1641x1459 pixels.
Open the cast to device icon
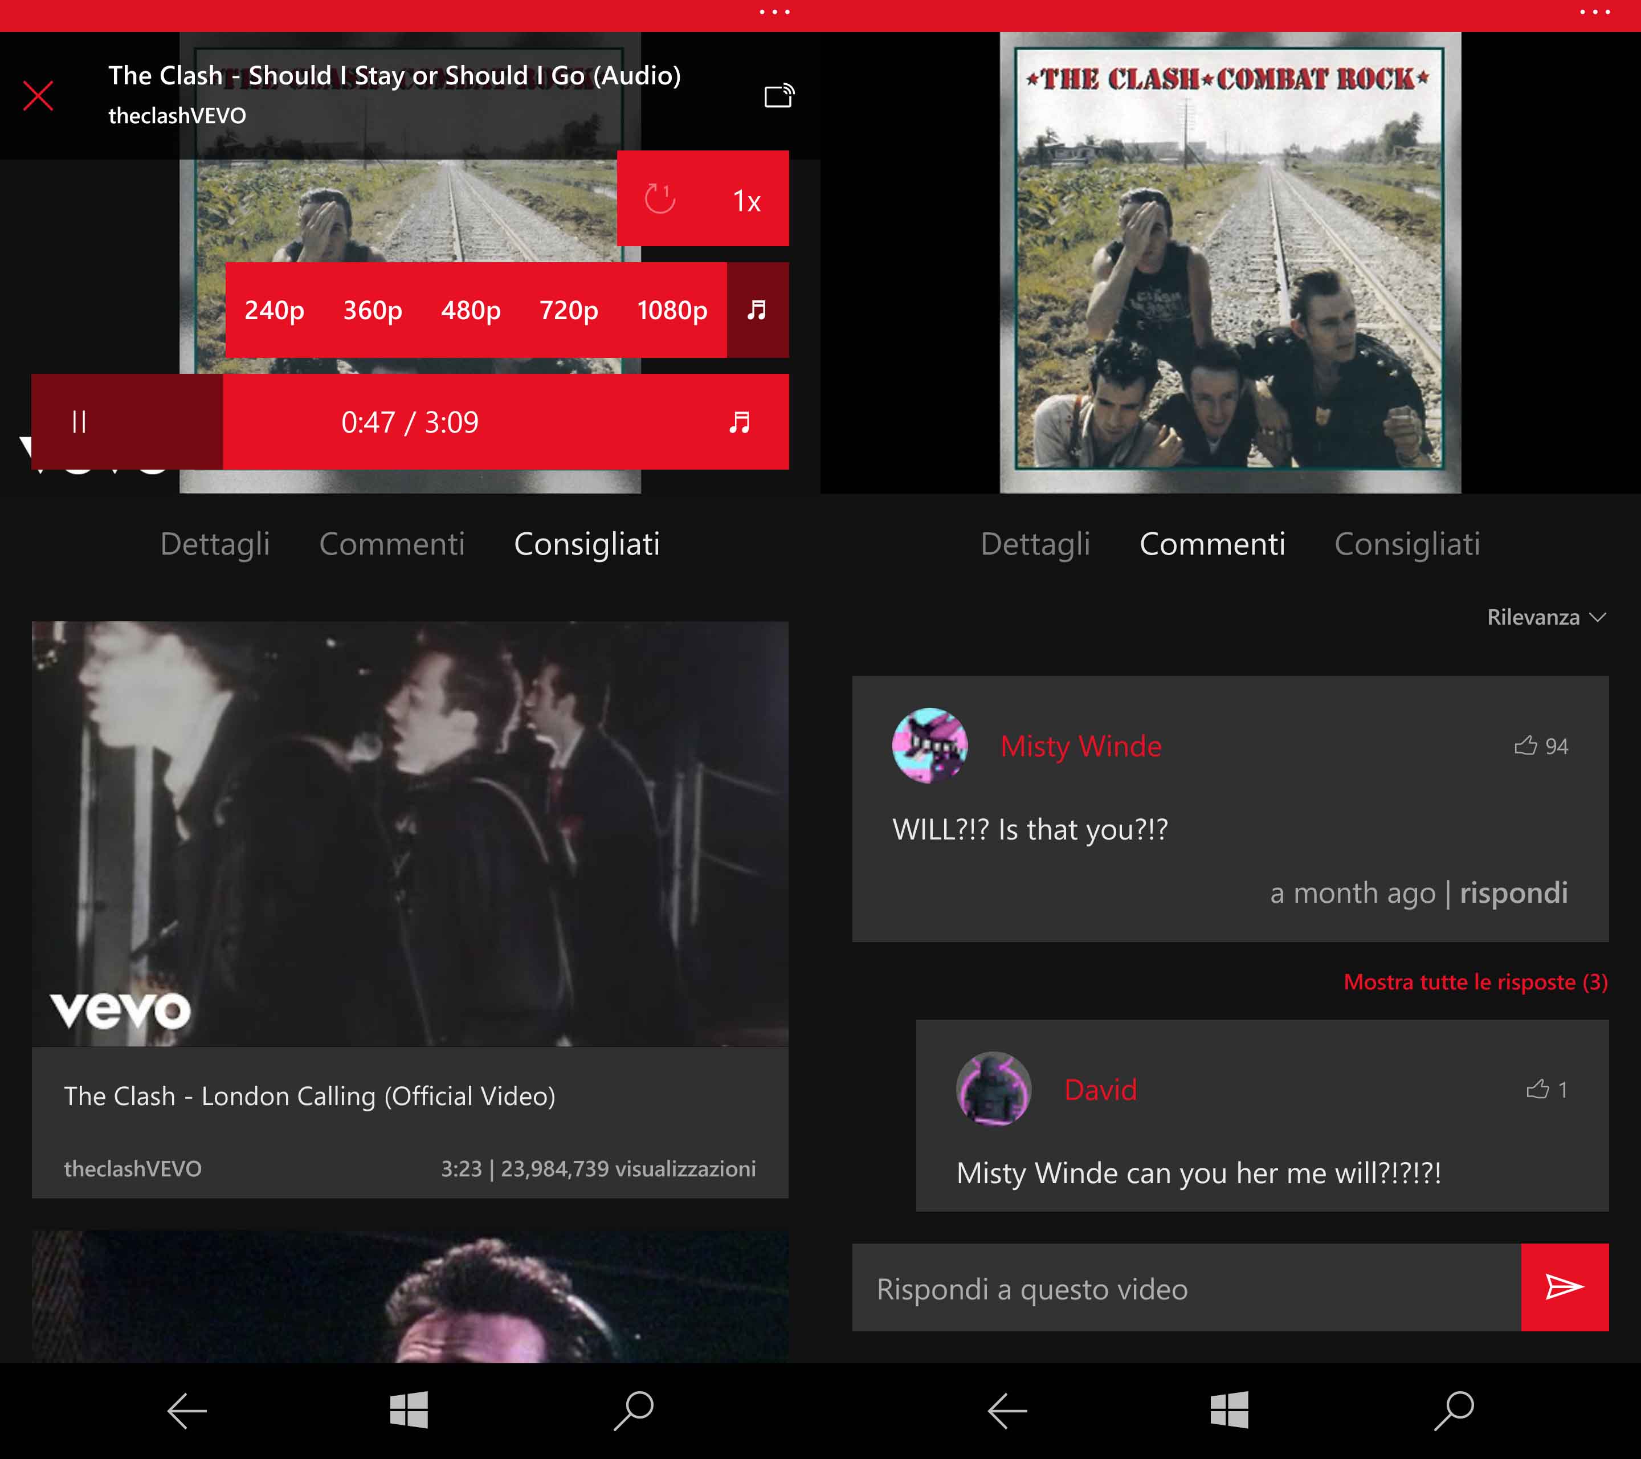click(779, 96)
